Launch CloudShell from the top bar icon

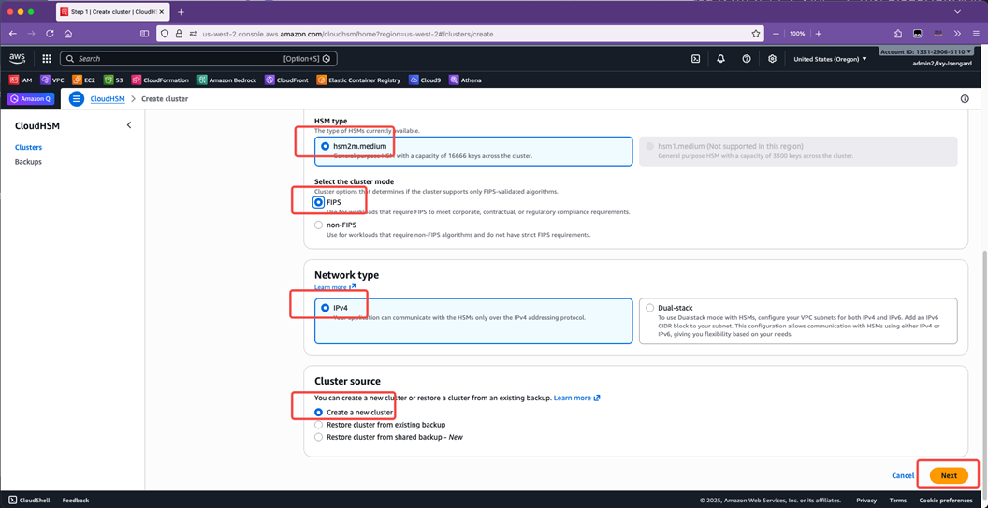pos(695,59)
